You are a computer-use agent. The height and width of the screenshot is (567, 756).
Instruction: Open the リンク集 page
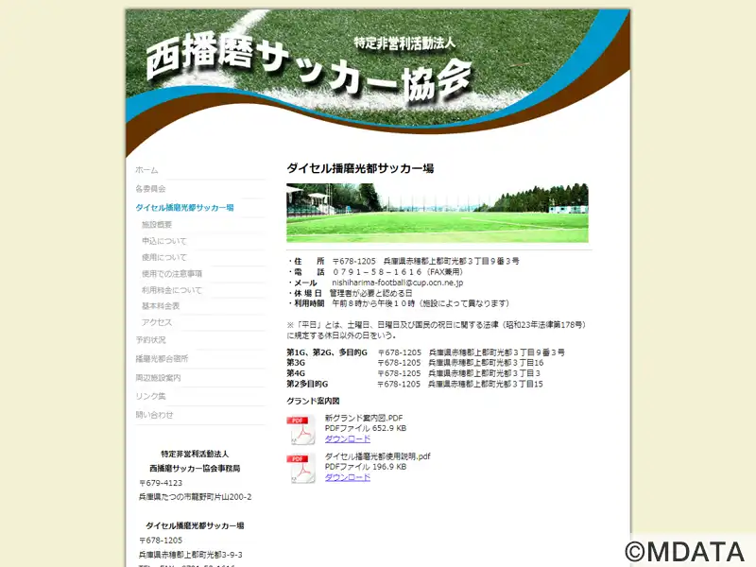pyautogui.click(x=150, y=396)
